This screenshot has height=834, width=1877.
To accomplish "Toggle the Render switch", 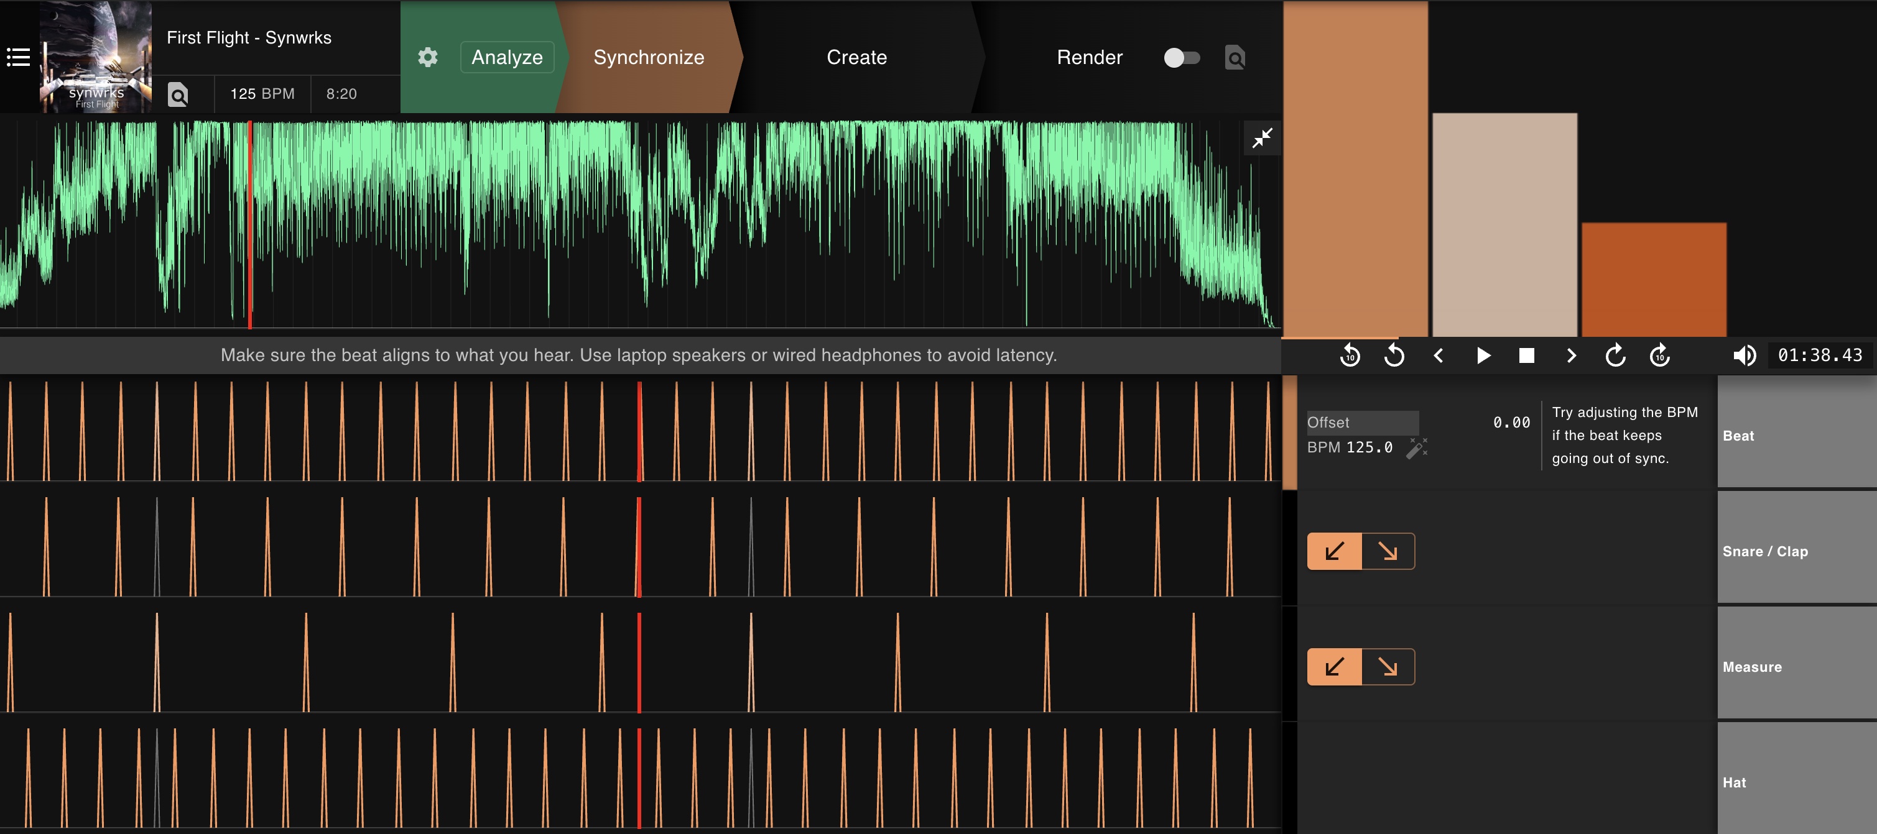I will point(1181,58).
